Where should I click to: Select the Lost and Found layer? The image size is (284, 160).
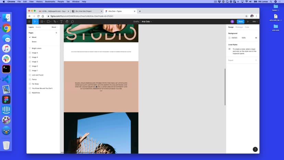tap(37, 75)
